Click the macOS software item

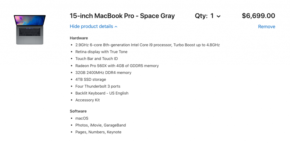pyautogui.click(x=82, y=118)
